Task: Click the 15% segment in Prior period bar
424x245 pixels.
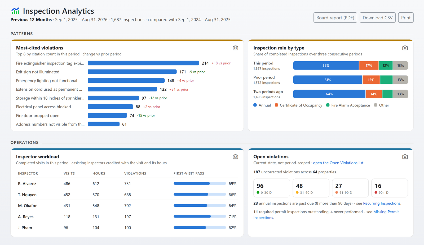Action: click(x=371, y=80)
